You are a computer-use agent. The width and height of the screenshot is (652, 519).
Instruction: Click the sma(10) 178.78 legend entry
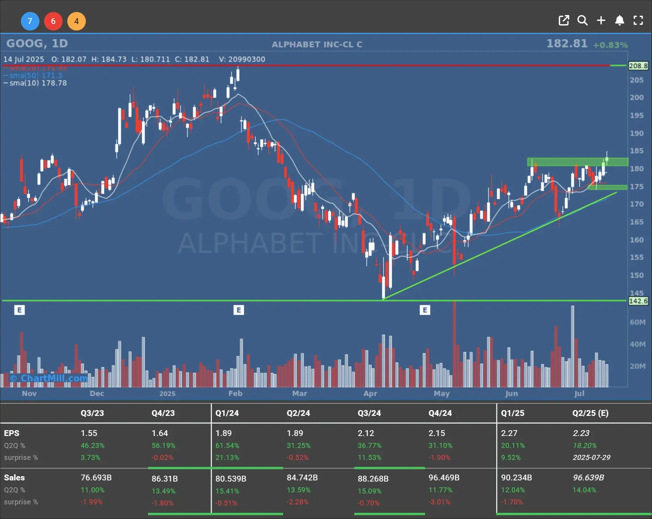(35, 83)
